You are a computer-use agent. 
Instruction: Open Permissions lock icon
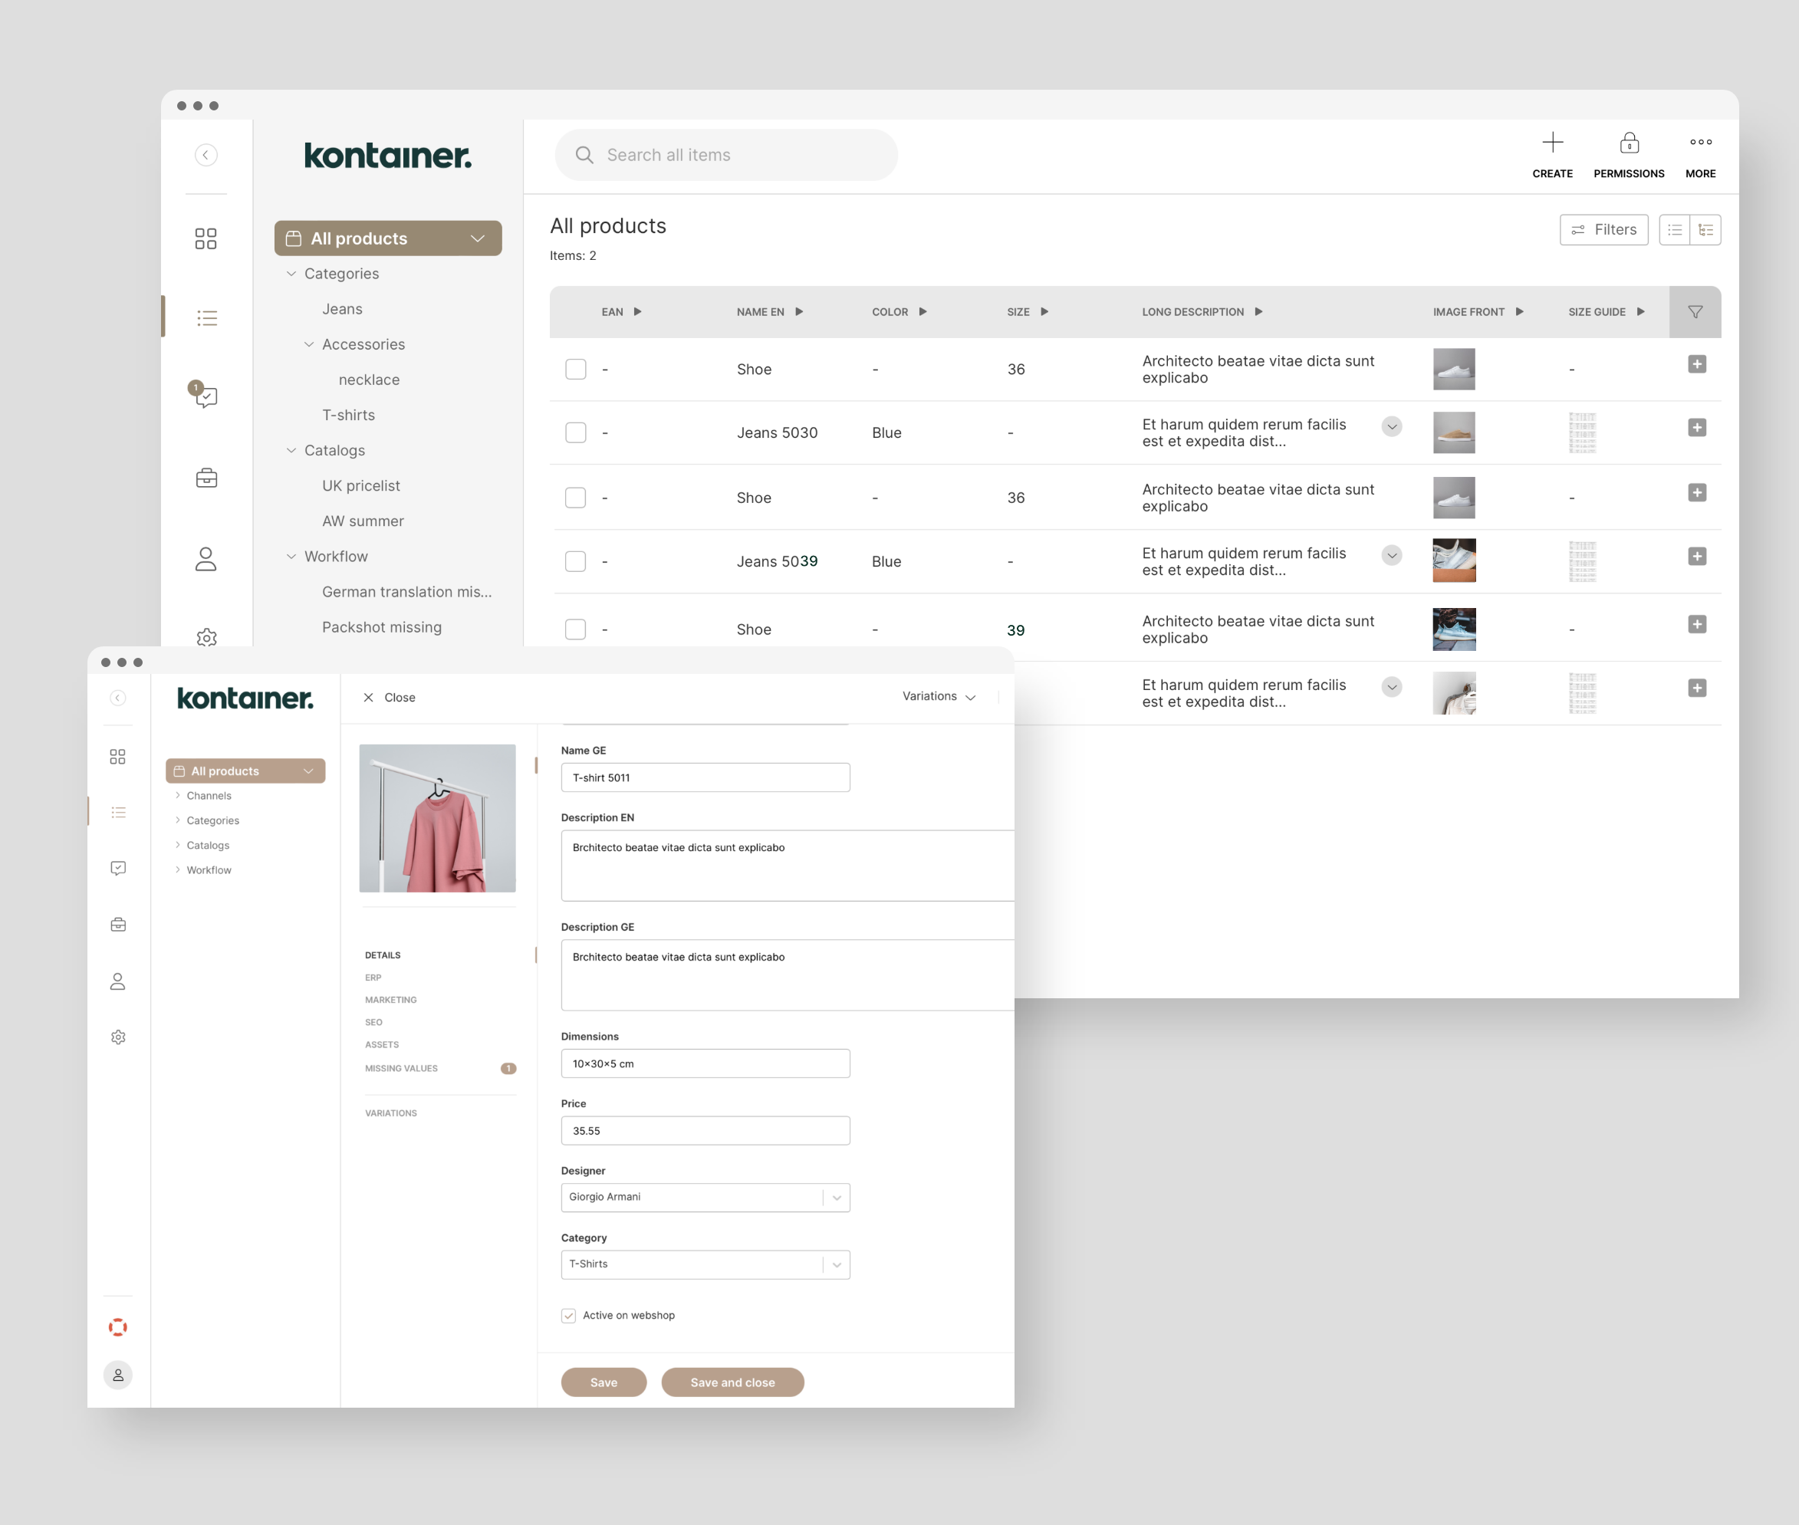coord(1629,143)
